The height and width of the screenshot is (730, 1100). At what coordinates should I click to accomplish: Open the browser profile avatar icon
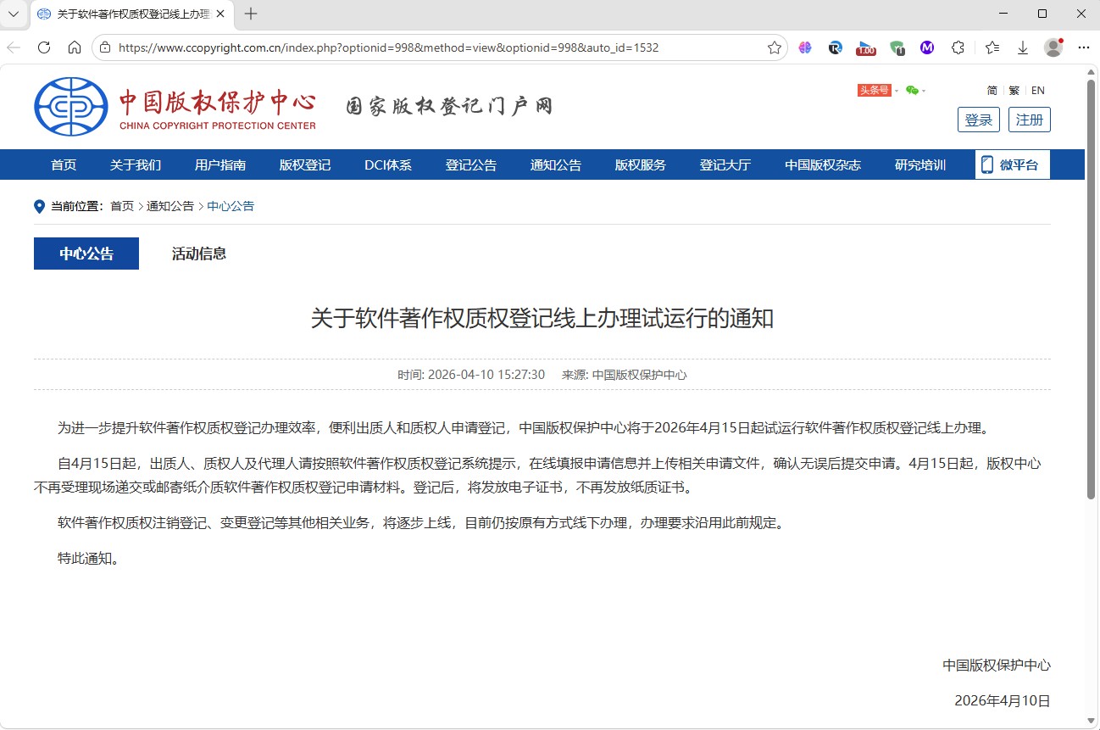click(x=1053, y=47)
